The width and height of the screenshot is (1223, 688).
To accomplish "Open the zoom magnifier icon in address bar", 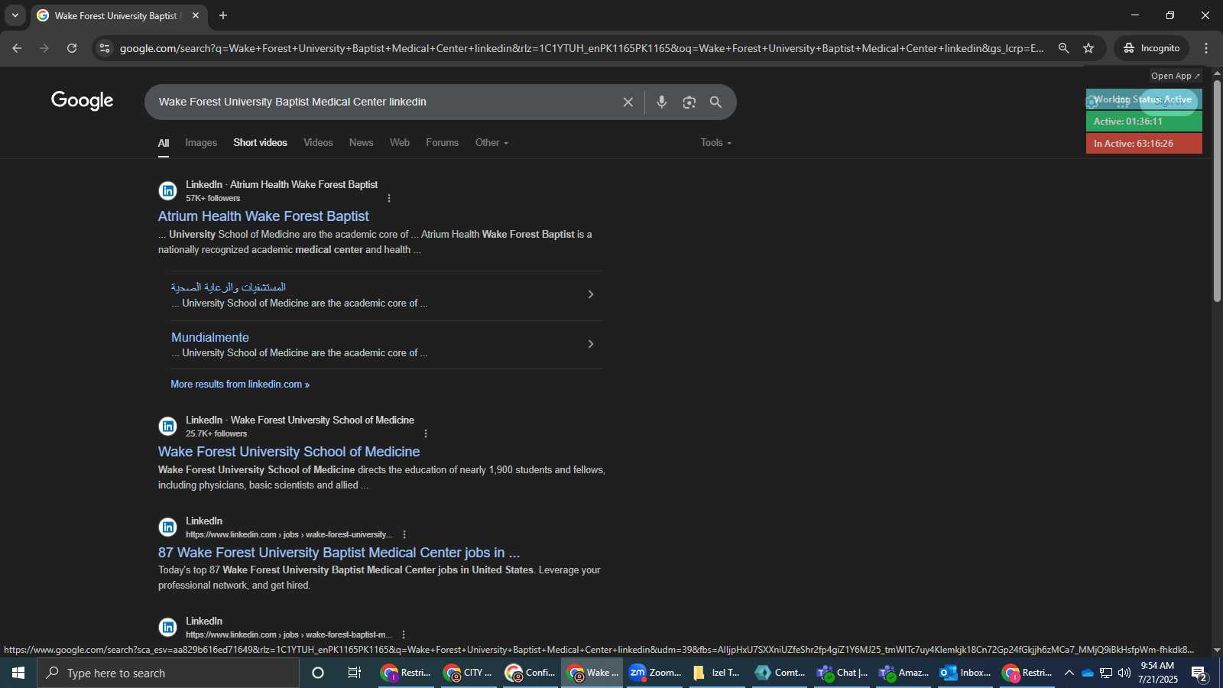I will point(1063,48).
